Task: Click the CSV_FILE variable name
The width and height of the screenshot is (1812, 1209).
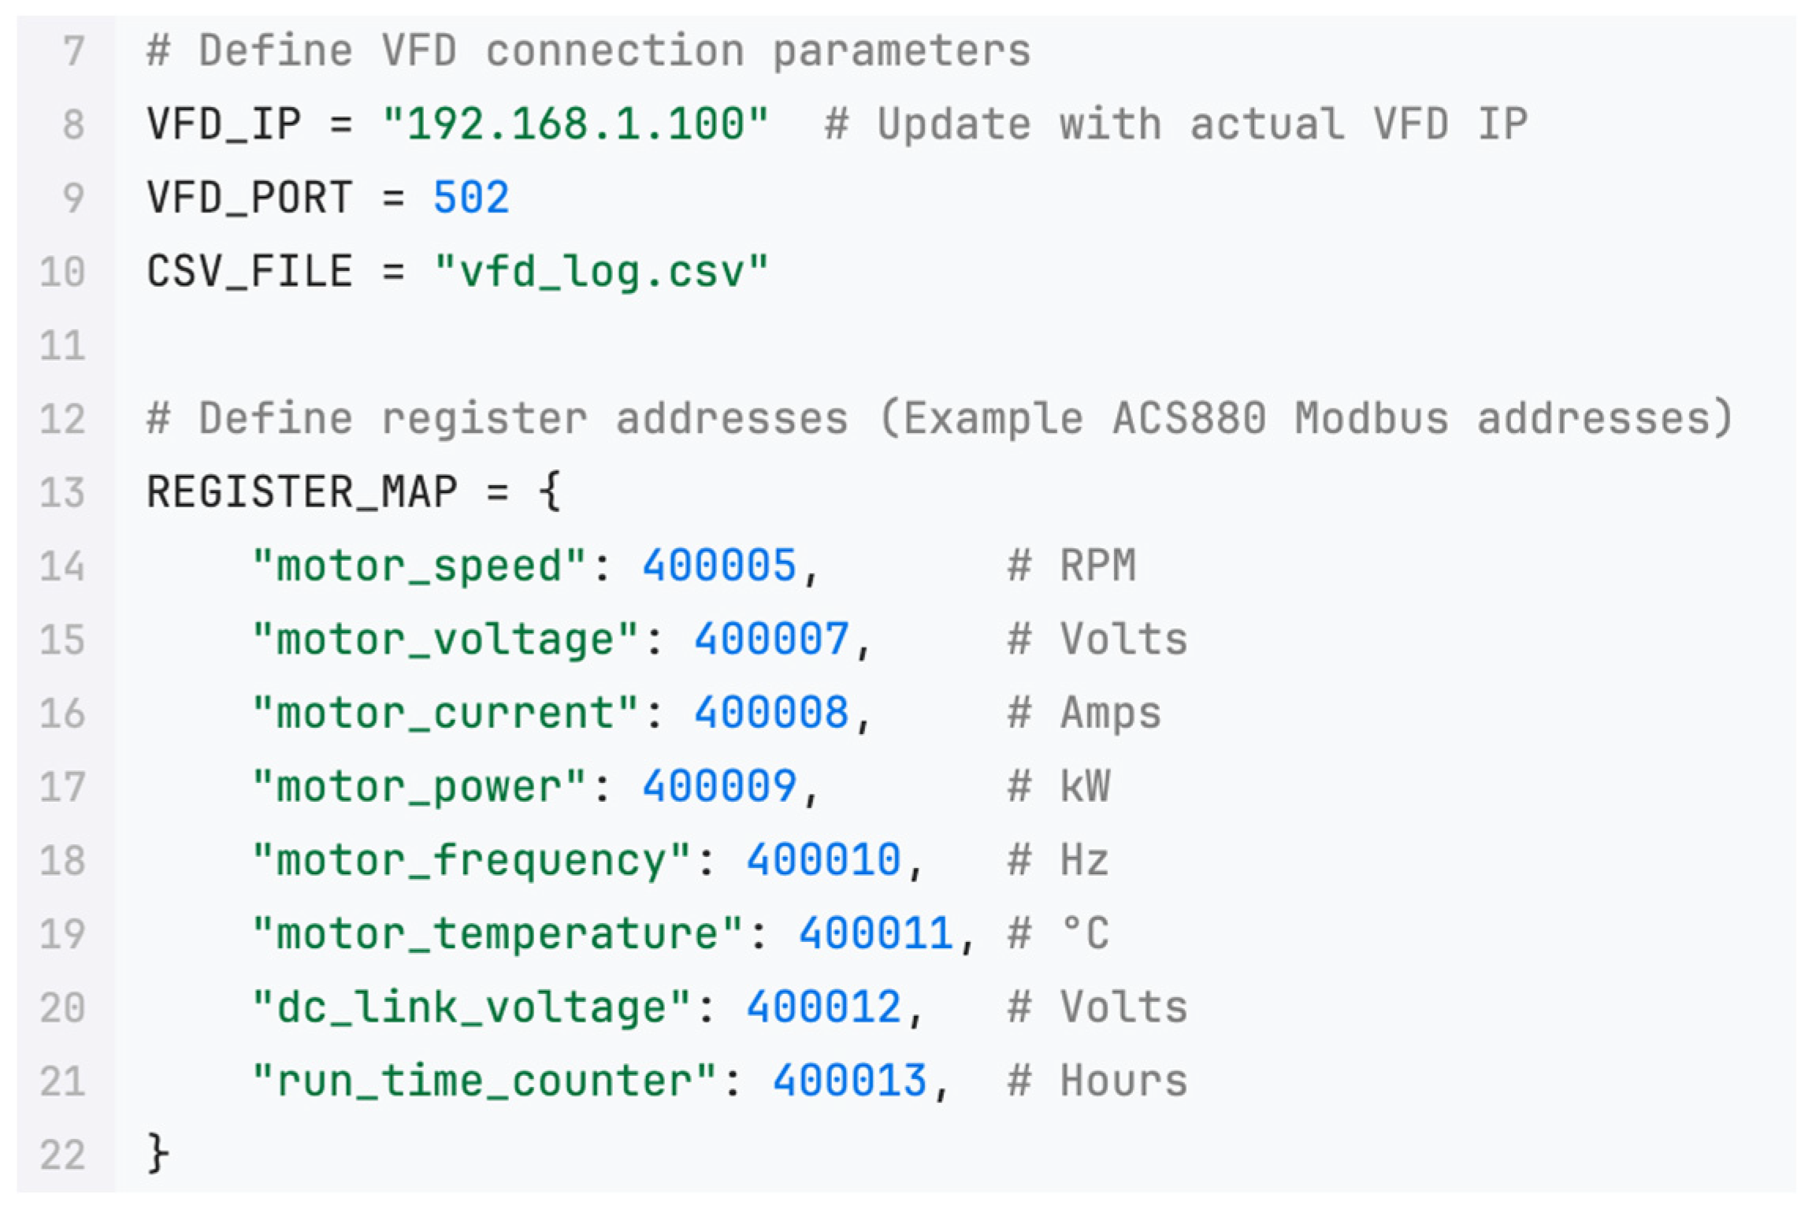Action: [x=249, y=273]
